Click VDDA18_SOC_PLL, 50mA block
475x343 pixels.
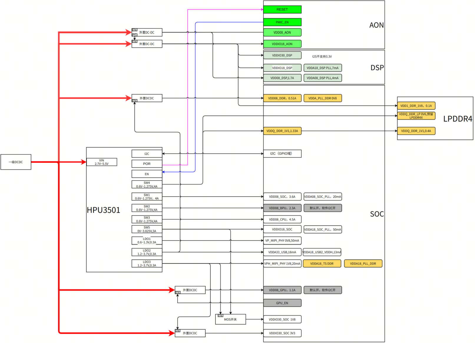(322, 229)
